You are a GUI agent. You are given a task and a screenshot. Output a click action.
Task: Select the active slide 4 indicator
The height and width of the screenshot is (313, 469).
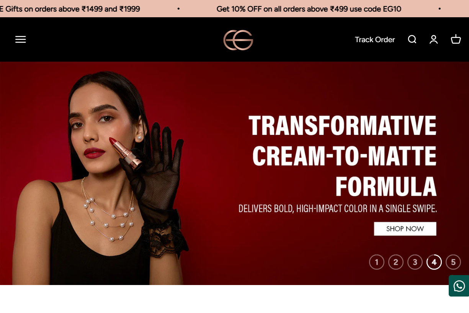pyautogui.click(x=434, y=262)
